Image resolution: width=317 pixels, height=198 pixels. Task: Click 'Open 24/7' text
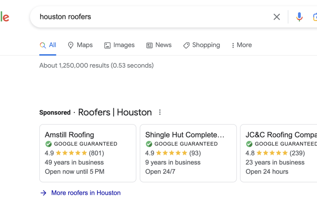tap(160, 172)
